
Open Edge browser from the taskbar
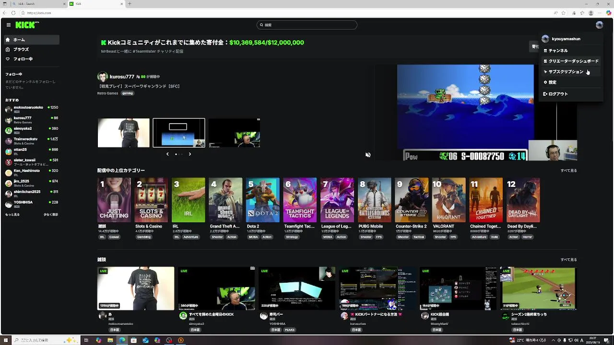(x=122, y=340)
